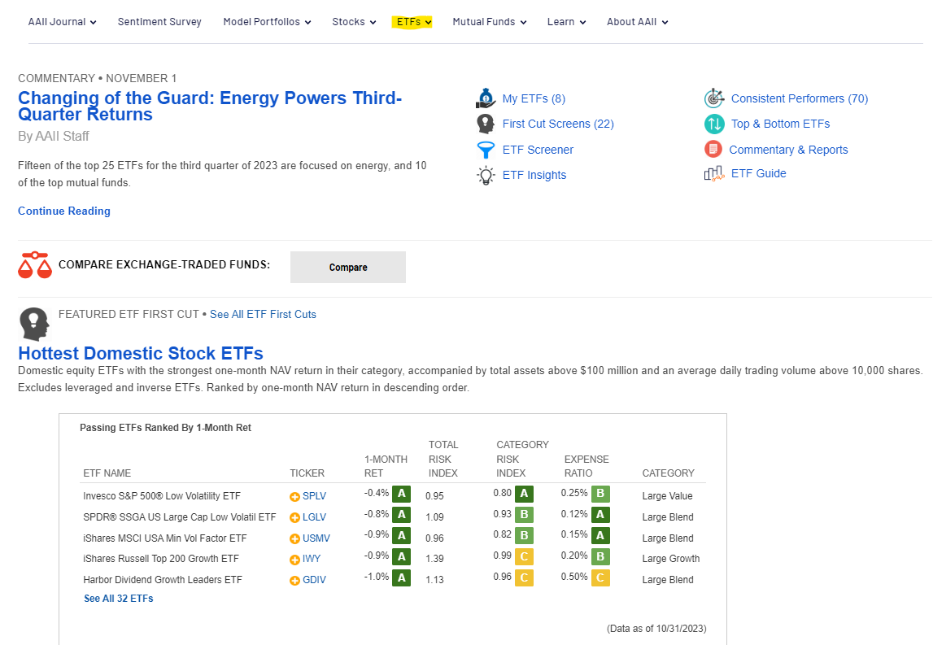
Task: Click the Commentary & Reports document icon
Action: [713, 149]
